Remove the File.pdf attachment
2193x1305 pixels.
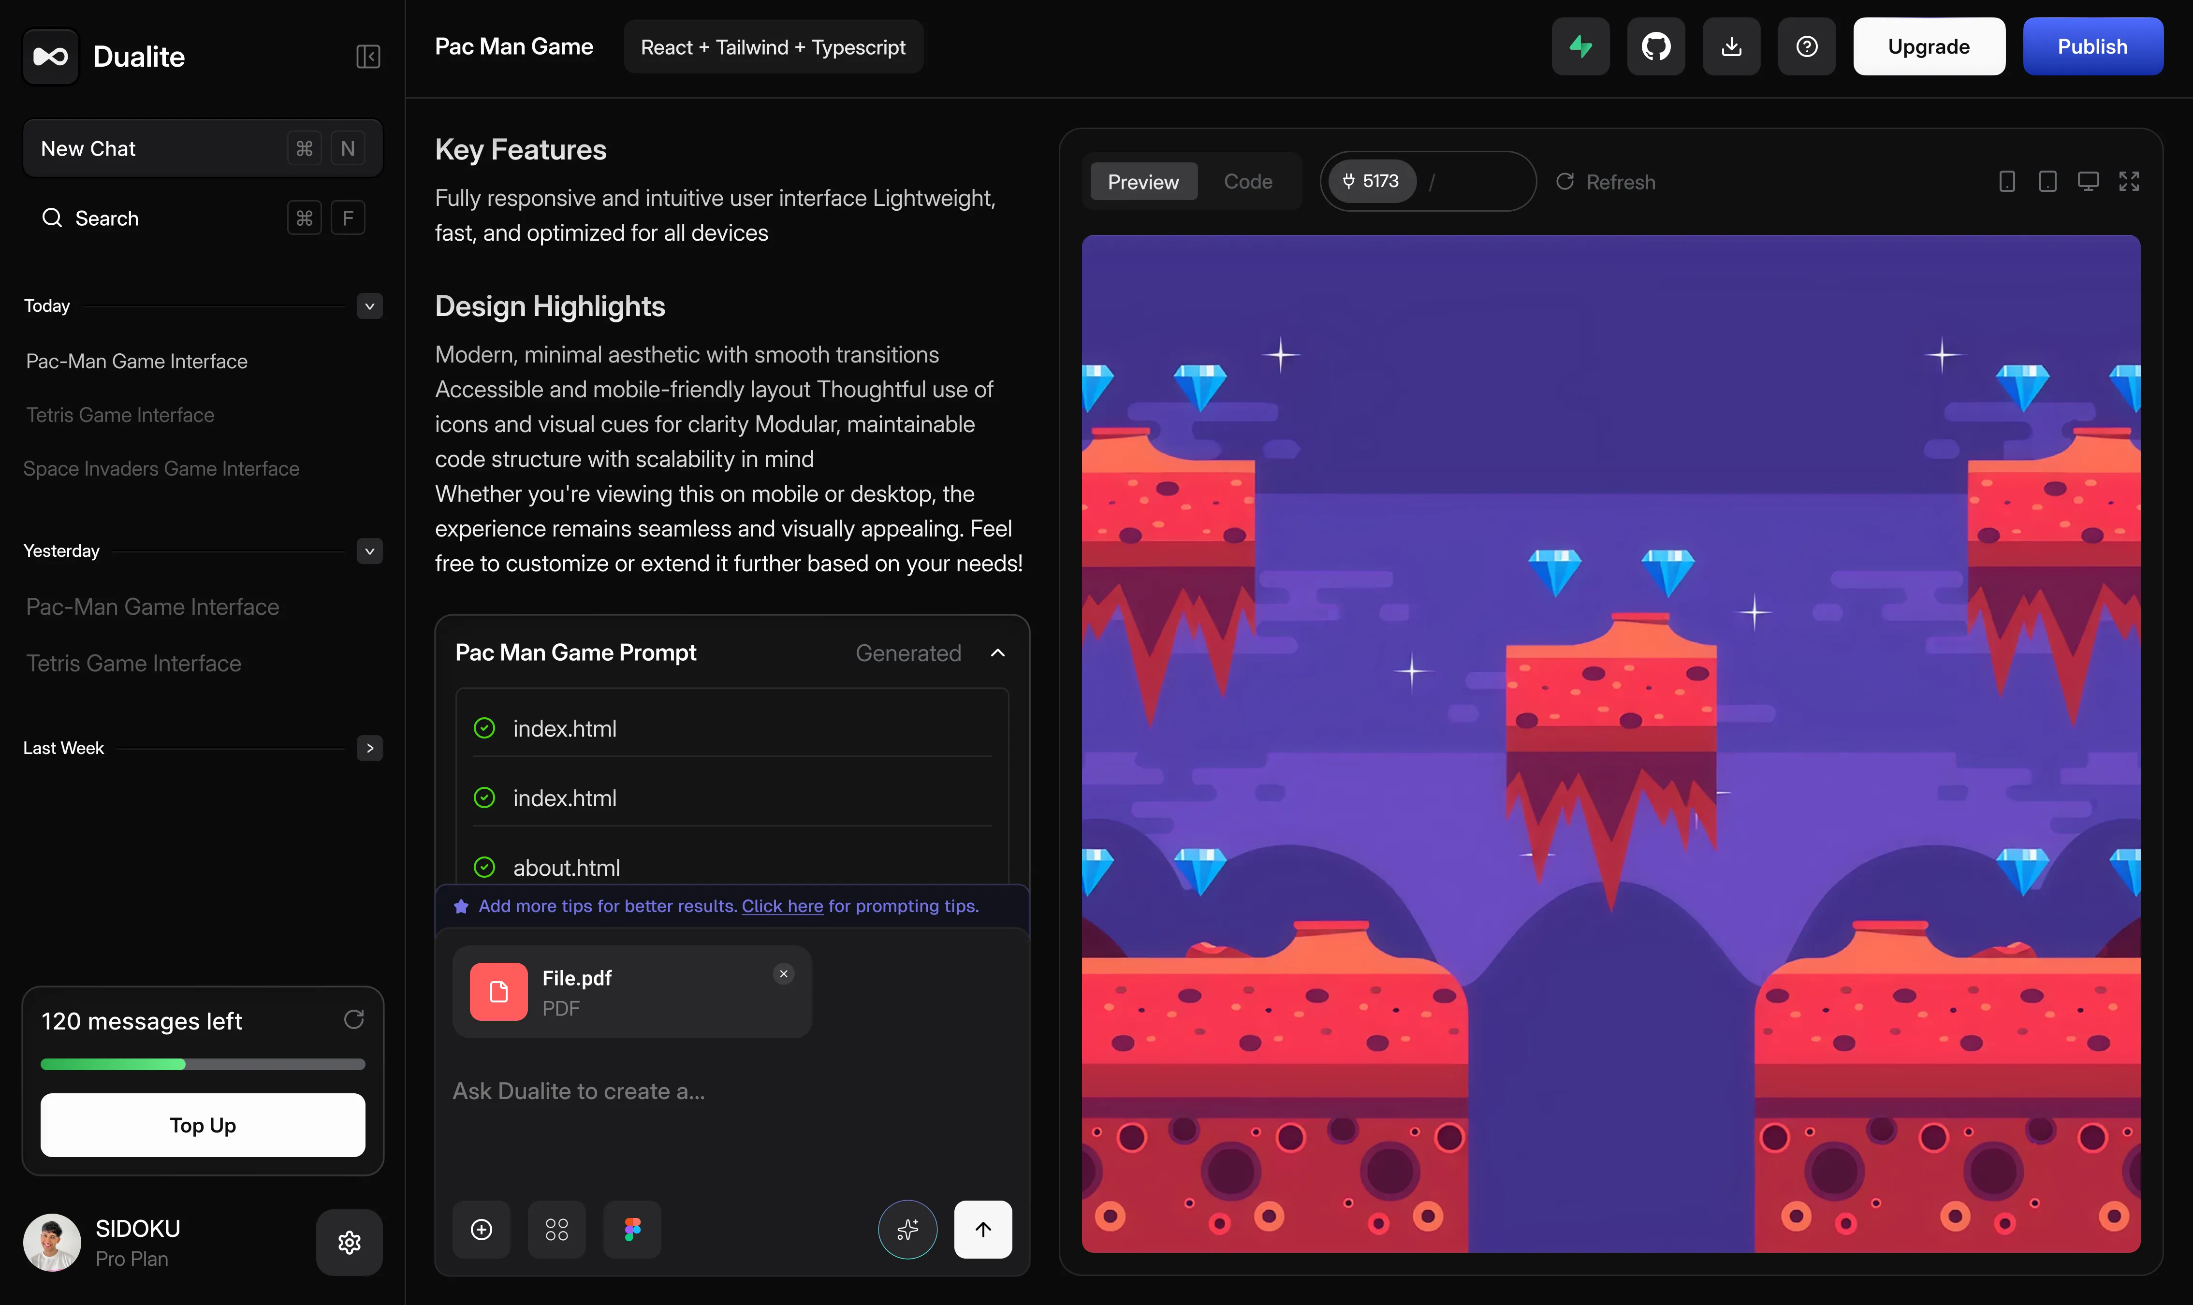coord(783,973)
